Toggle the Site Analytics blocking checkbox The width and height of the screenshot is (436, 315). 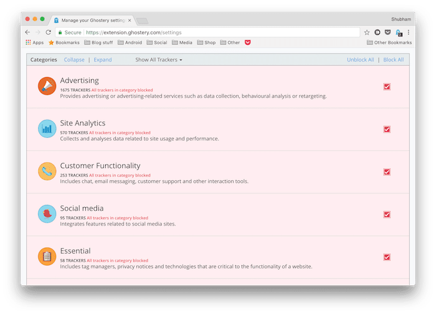(387, 129)
